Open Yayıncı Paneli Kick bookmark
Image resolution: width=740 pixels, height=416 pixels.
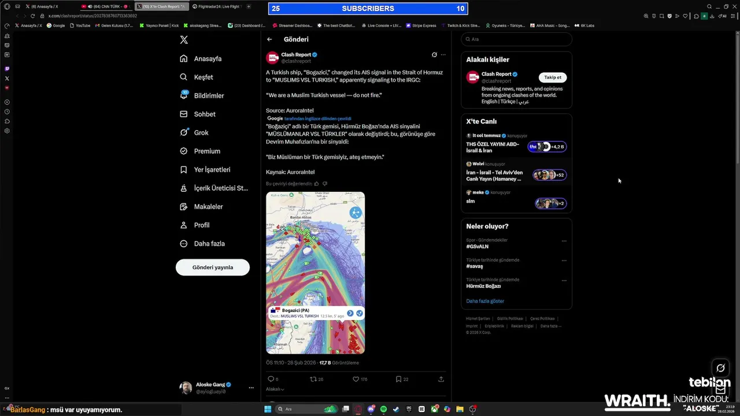(160, 25)
